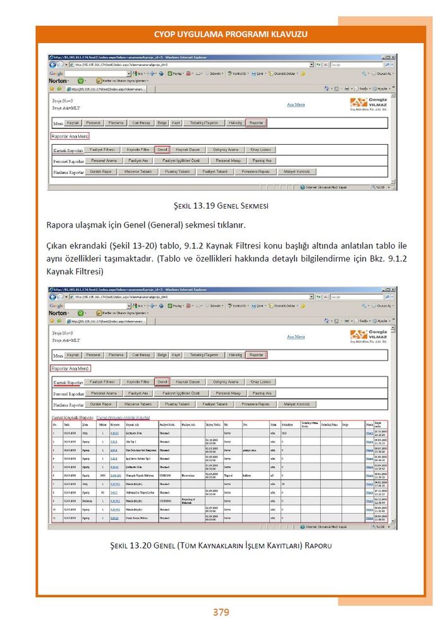The image size is (446, 632).
Task: Click the Print icon in the upper browser command bar
Action: [x=346, y=88]
